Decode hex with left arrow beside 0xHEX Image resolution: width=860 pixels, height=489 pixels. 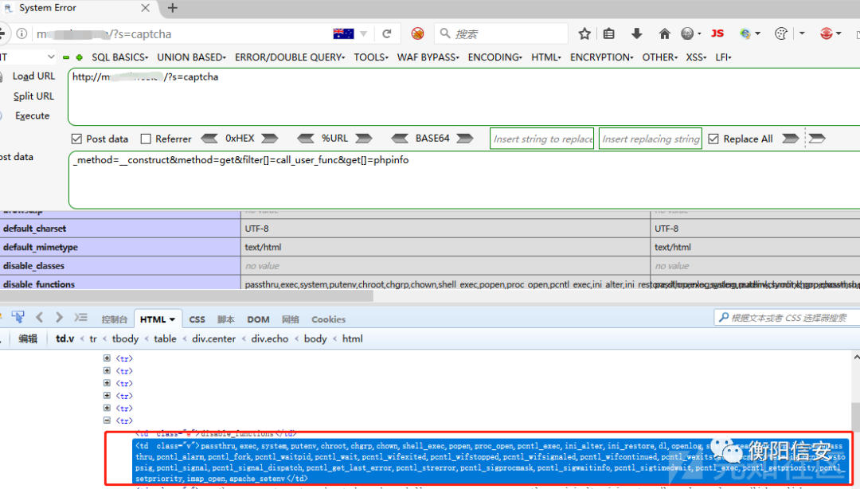click(209, 139)
